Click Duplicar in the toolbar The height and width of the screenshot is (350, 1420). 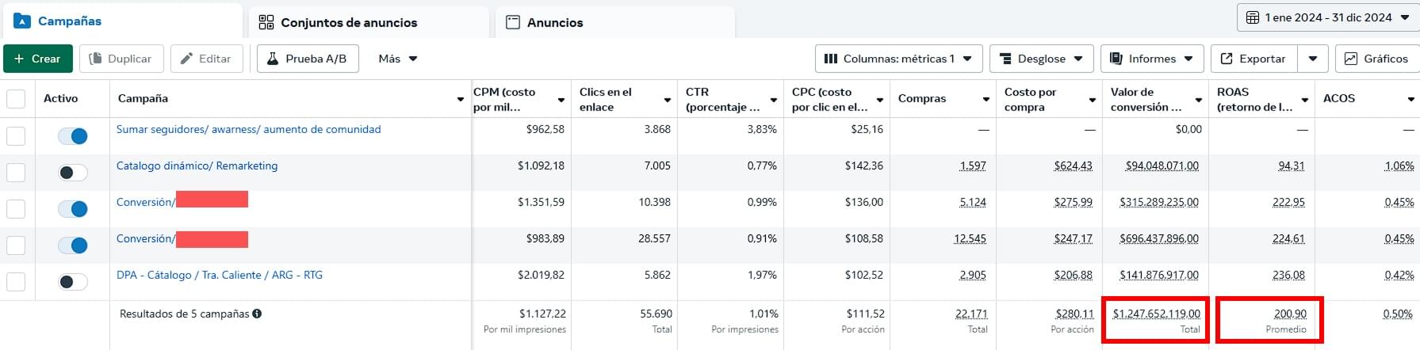coord(121,59)
